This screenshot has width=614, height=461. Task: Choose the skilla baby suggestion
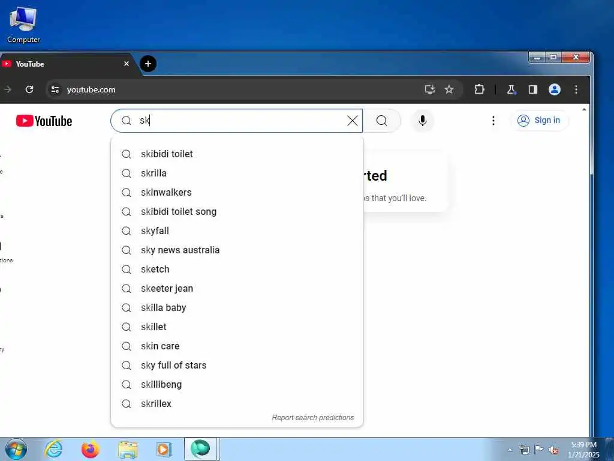point(237,307)
